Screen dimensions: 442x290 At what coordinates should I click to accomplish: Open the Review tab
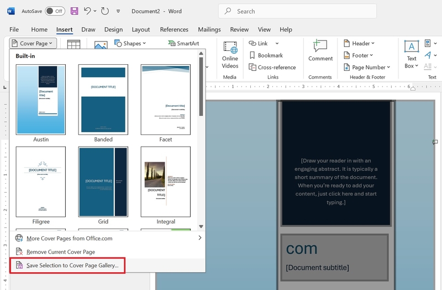239,29
